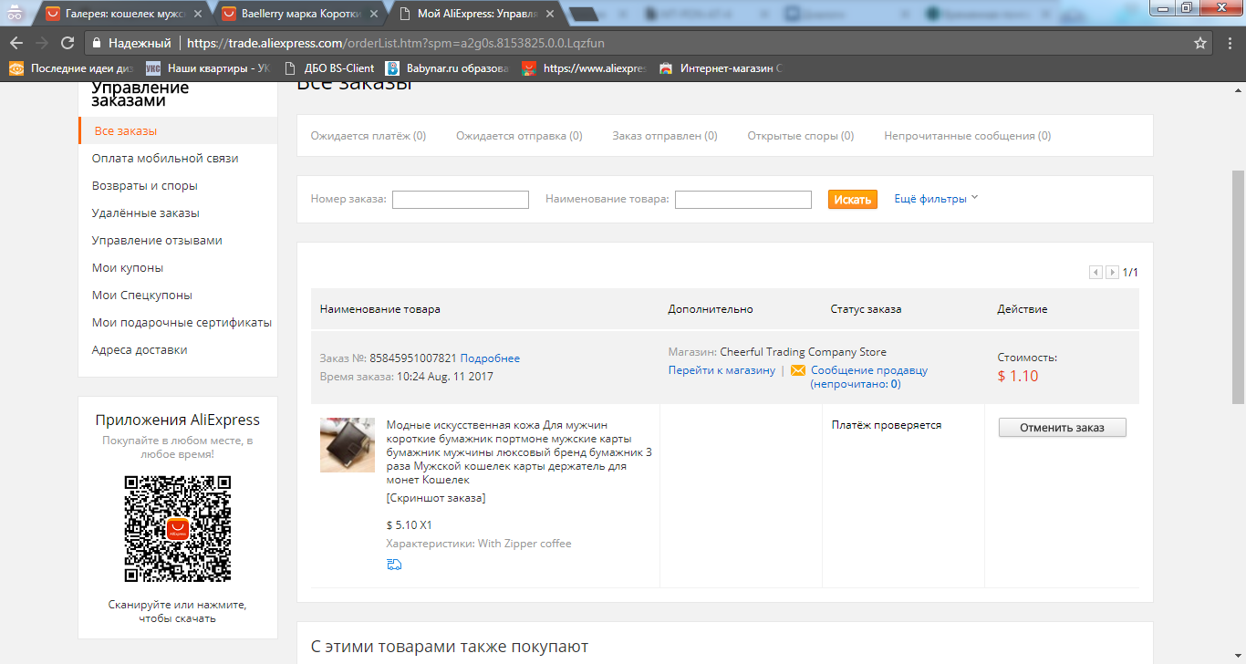Open the wallet product thumbnail
The width and height of the screenshot is (1246, 664).
coord(348,445)
